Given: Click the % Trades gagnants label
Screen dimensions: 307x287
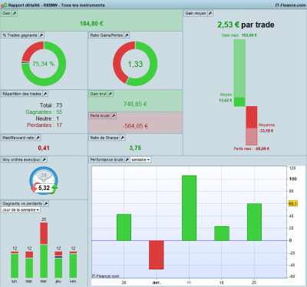Looking at the screenshot, I should click(20, 35).
